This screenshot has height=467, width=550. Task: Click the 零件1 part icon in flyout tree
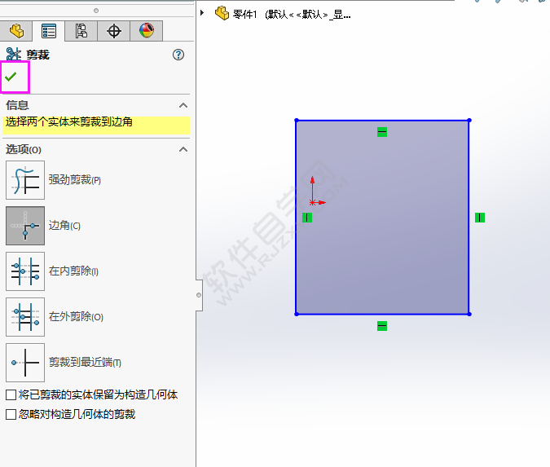click(222, 13)
